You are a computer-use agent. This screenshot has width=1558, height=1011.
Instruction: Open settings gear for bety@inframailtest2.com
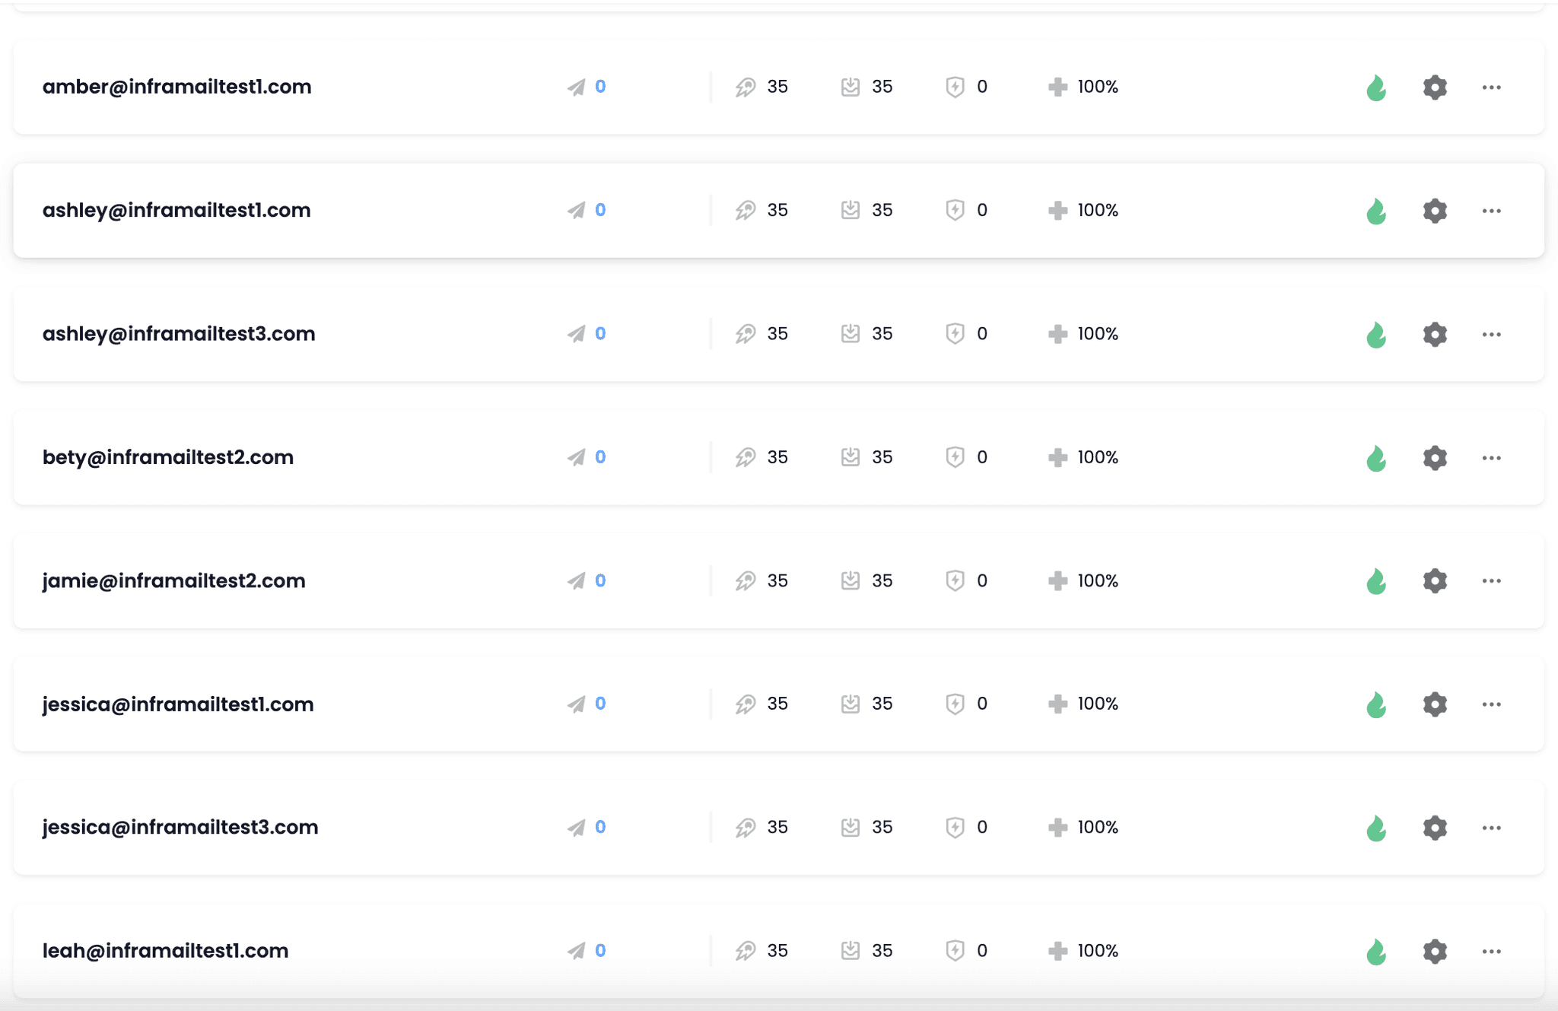pyautogui.click(x=1435, y=458)
